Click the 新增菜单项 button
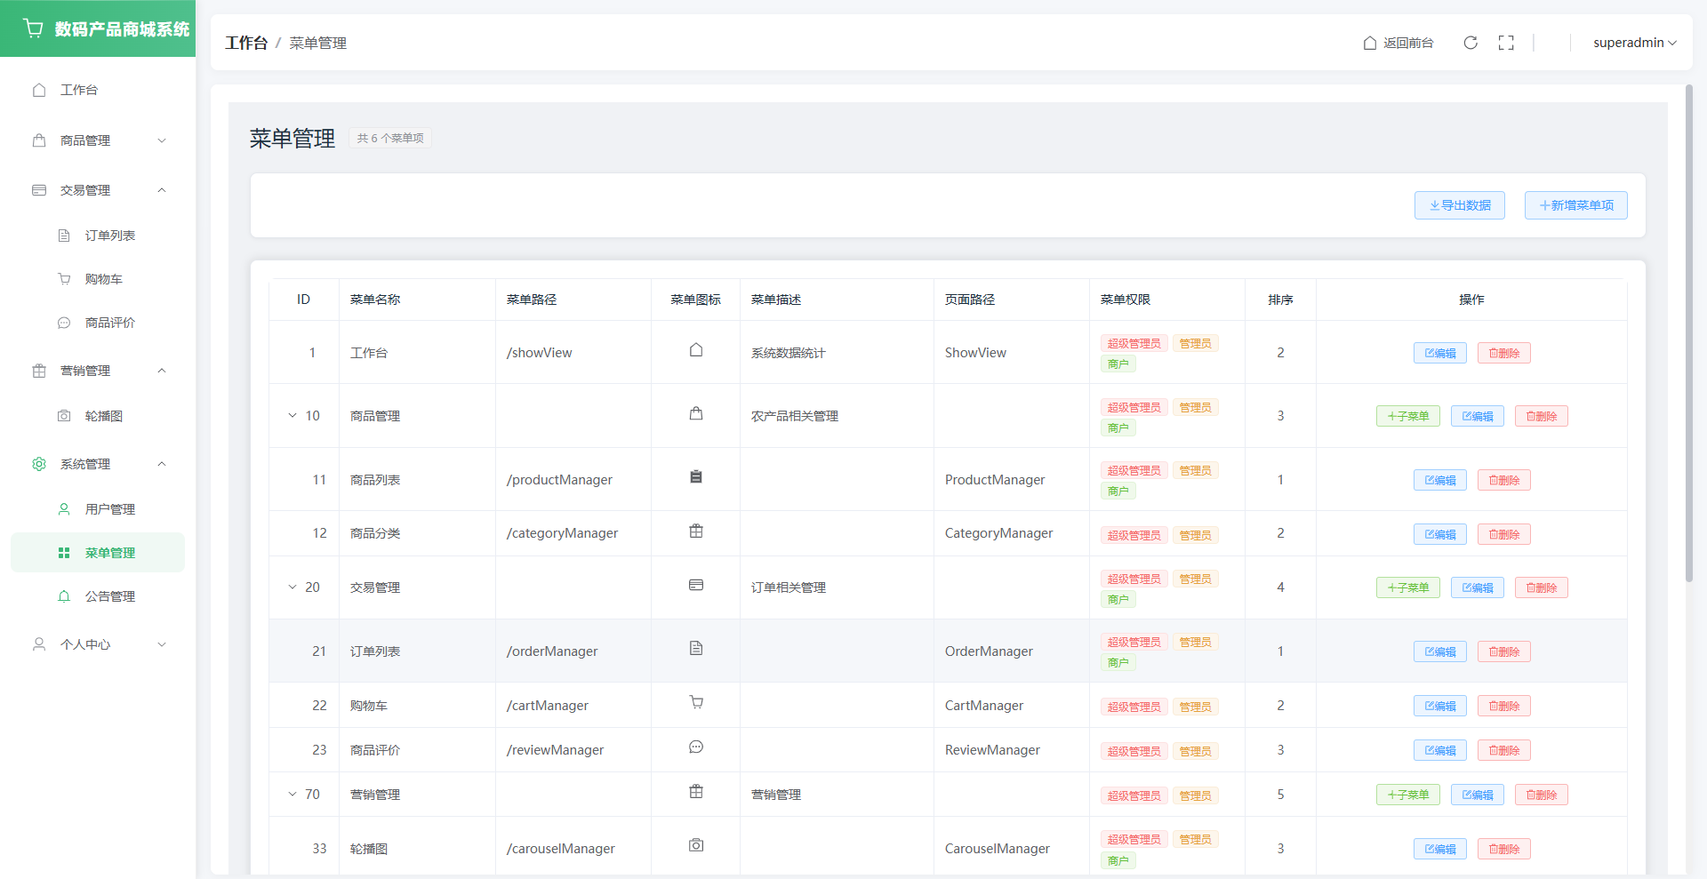Screen dimensions: 1707x879 tap(1575, 205)
